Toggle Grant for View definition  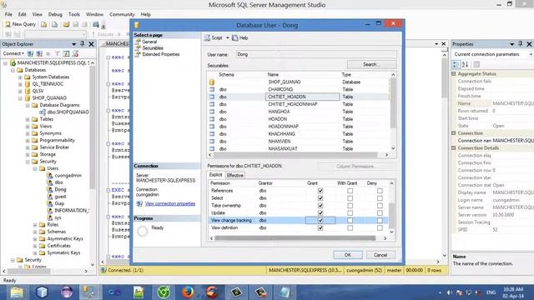pos(320,227)
